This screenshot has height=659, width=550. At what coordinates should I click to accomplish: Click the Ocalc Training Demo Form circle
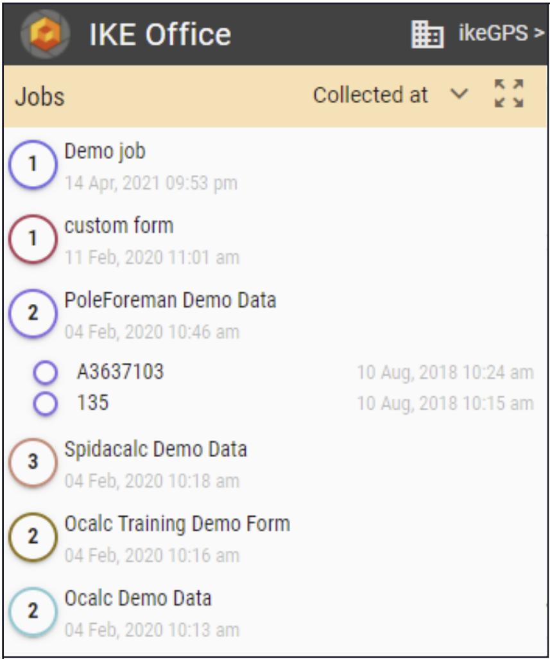pos(33,537)
